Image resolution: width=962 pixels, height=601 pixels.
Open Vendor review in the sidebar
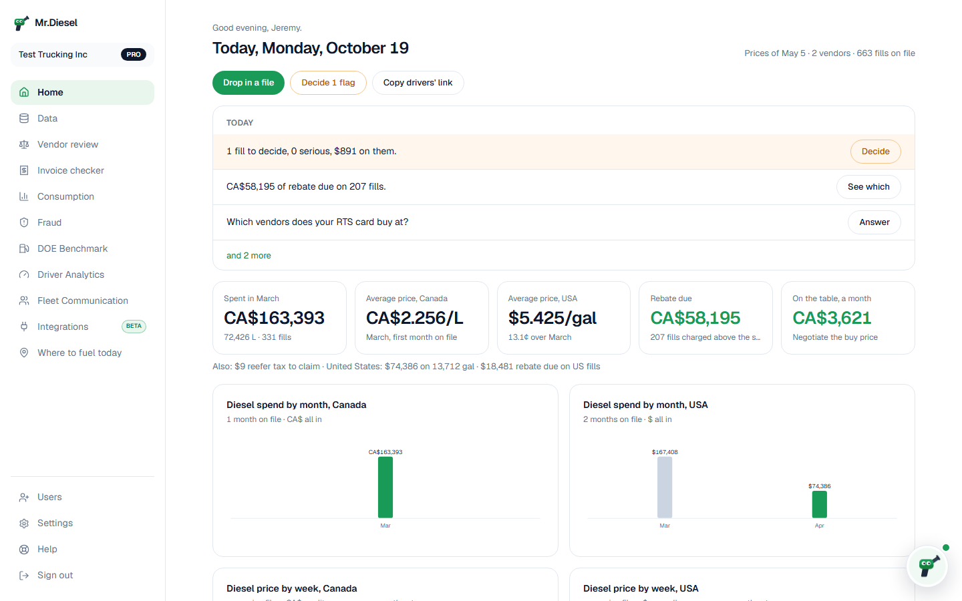pos(82,144)
